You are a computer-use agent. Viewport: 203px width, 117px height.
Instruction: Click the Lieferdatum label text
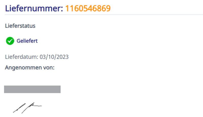coord(22,57)
